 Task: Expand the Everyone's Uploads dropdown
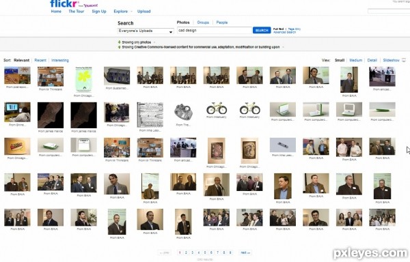click(x=146, y=31)
